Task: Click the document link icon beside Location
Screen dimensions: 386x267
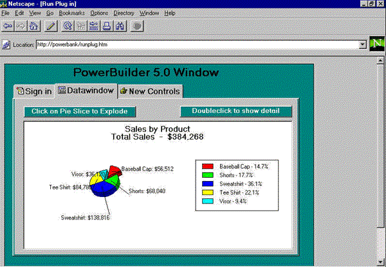Action: click(x=6, y=45)
